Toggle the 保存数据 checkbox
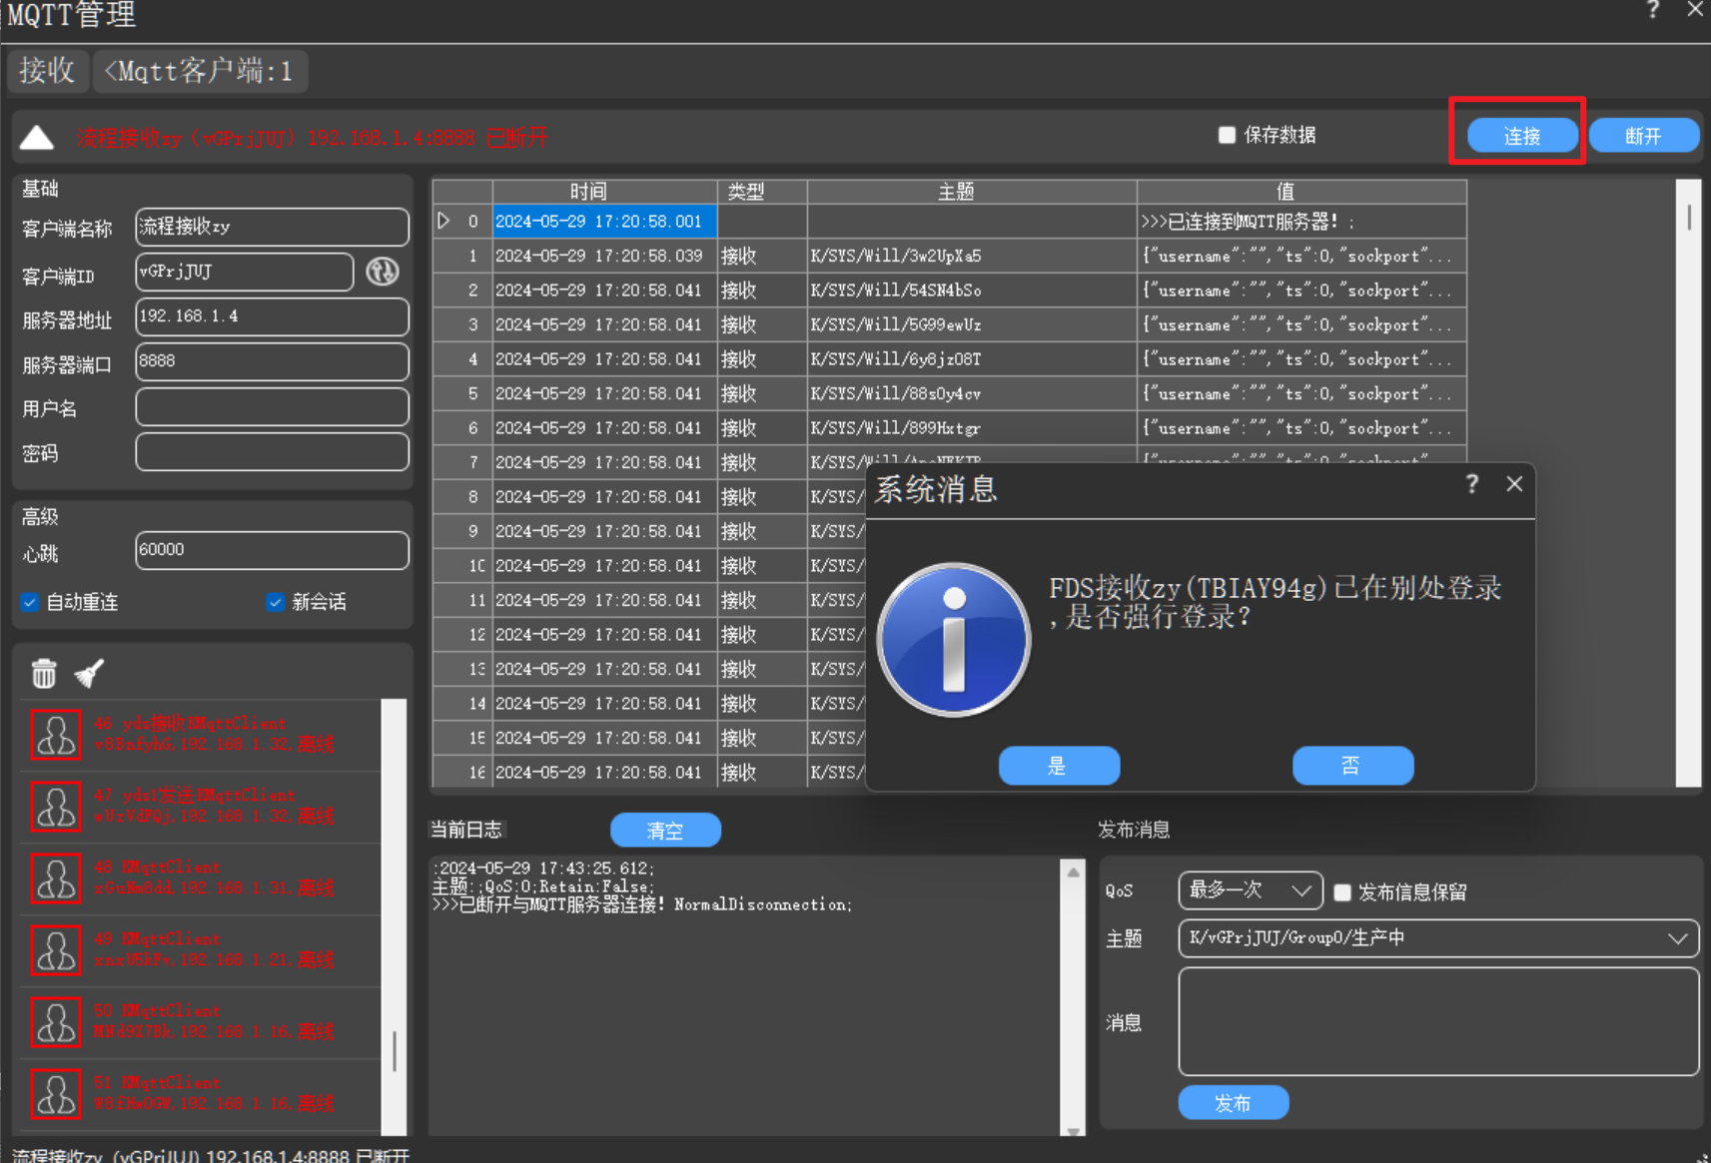The height and width of the screenshot is (1163, 1711). [x=1228, y=135]
